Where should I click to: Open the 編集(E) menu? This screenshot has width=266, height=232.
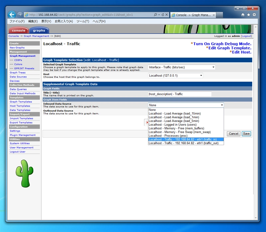33,21
